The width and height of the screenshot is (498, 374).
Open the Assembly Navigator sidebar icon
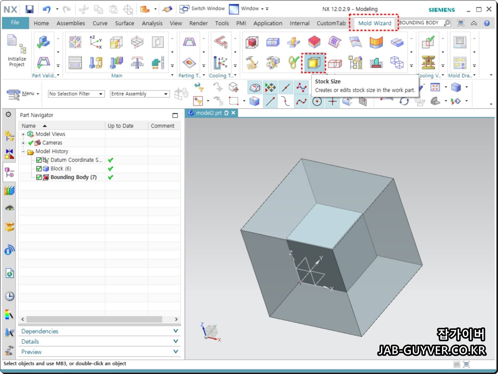(x=9, y=136)
